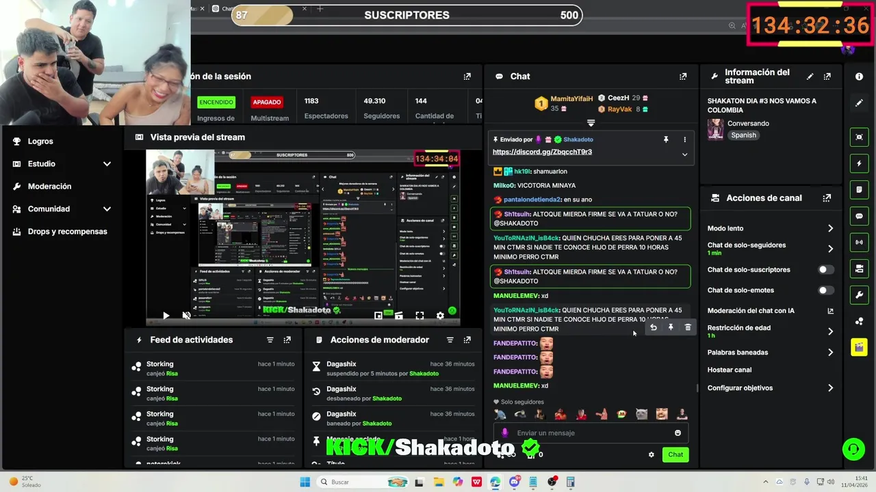
Task: Delete the hovered chat message
Action: (x=688, y=328)
